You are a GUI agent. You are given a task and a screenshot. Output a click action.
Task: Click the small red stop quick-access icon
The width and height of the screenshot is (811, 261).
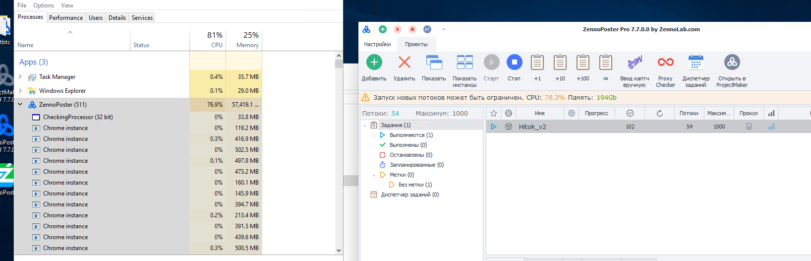(412, 29)
